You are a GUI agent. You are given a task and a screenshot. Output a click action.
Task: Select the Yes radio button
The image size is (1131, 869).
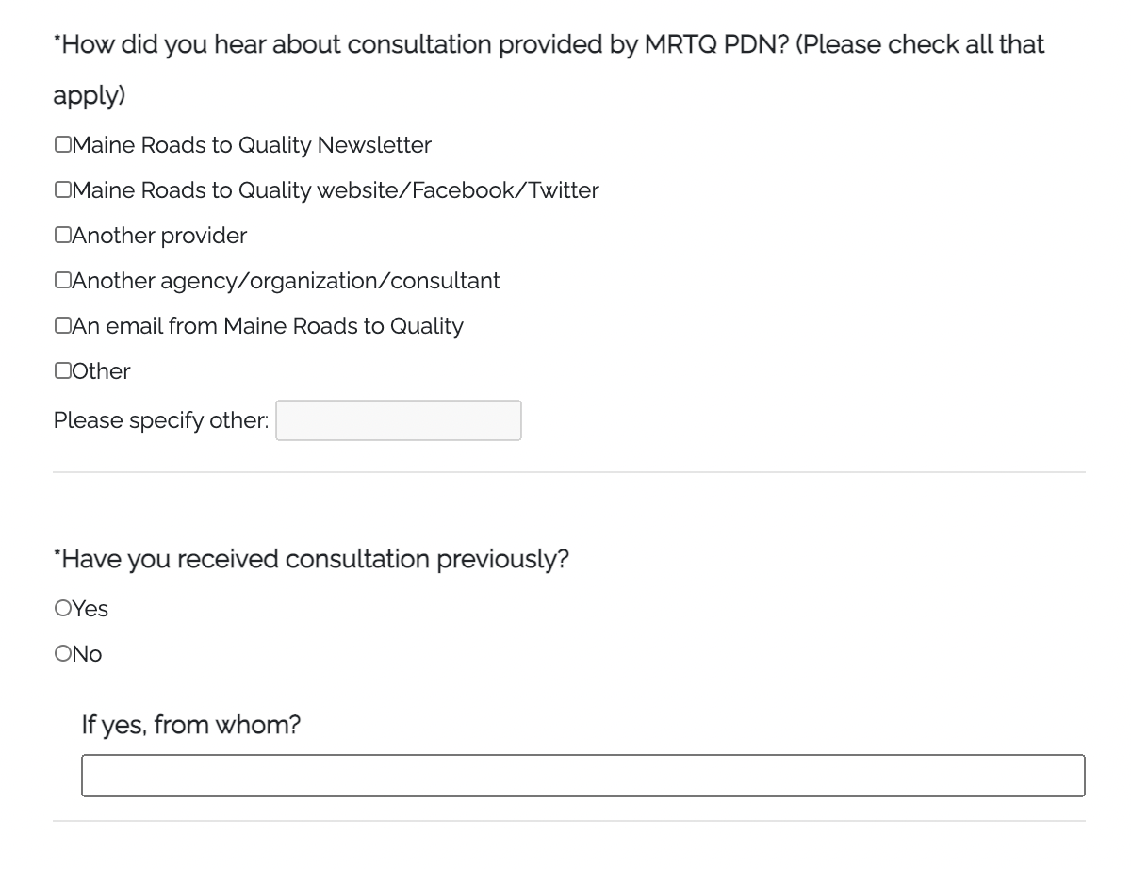click(x=63, y=609)
